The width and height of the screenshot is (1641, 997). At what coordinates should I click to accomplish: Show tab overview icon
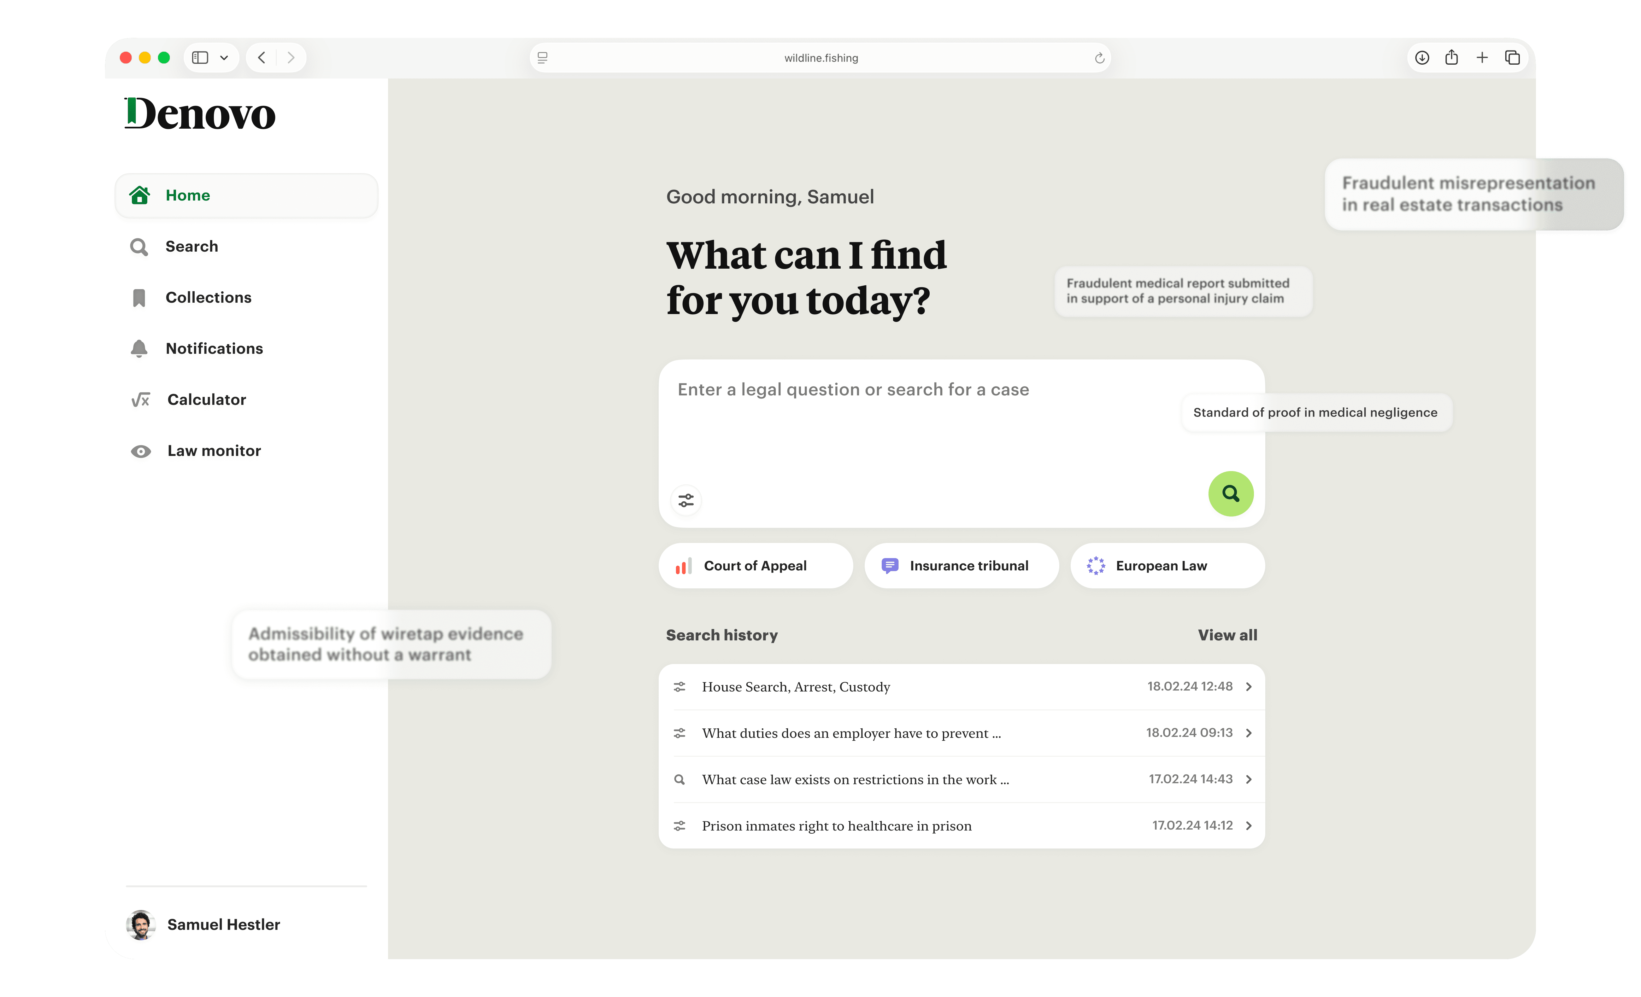1513,58
